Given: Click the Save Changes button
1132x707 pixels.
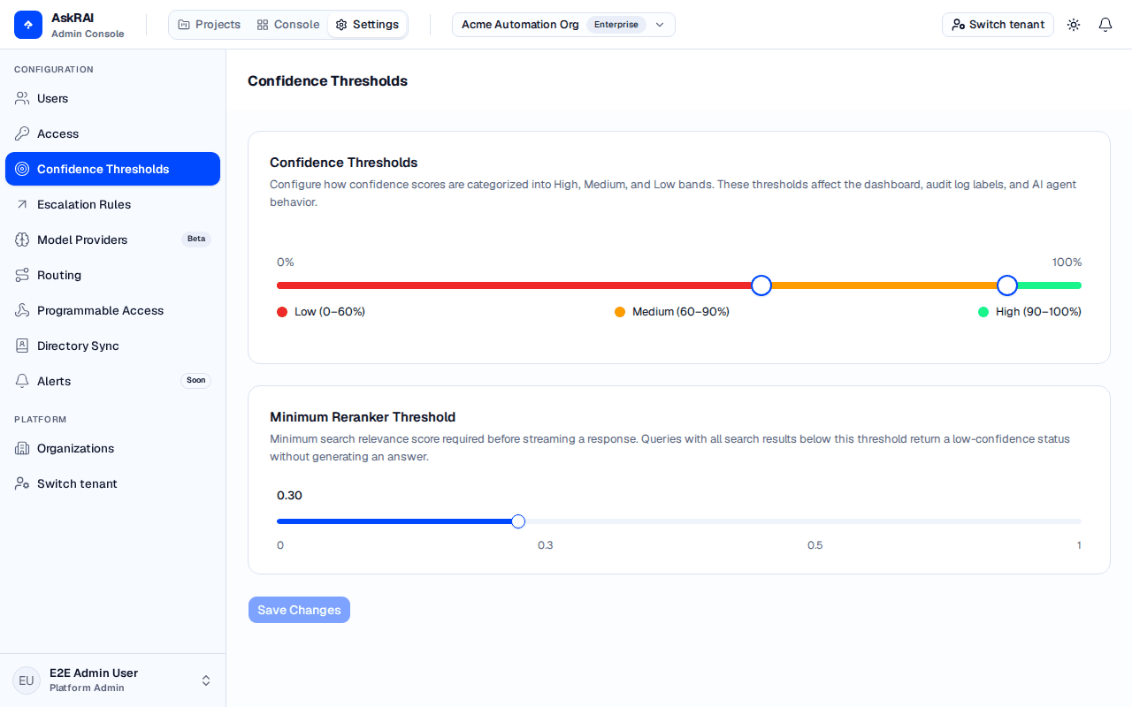Looking at the screenshot, I should pyautogui.click(x=299, y=610).
